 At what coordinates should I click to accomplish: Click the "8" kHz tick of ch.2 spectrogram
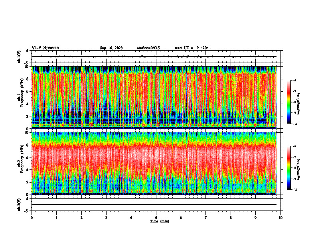click(28, 145)
